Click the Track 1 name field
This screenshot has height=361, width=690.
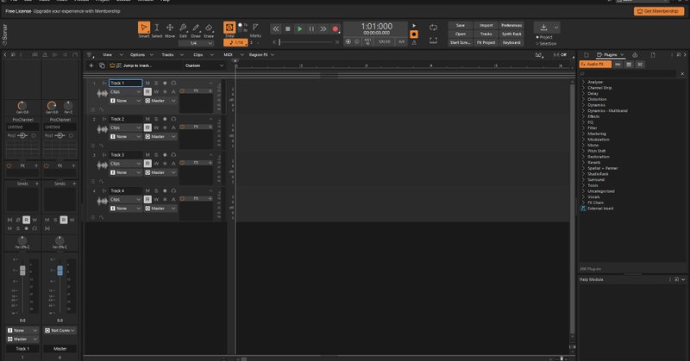125,83
